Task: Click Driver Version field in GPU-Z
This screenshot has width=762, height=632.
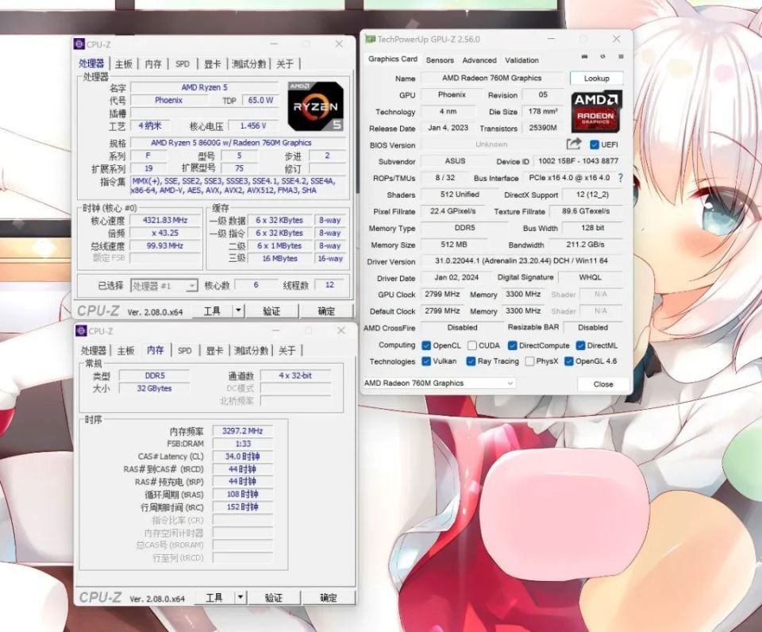Action: [x=521, y=261]
